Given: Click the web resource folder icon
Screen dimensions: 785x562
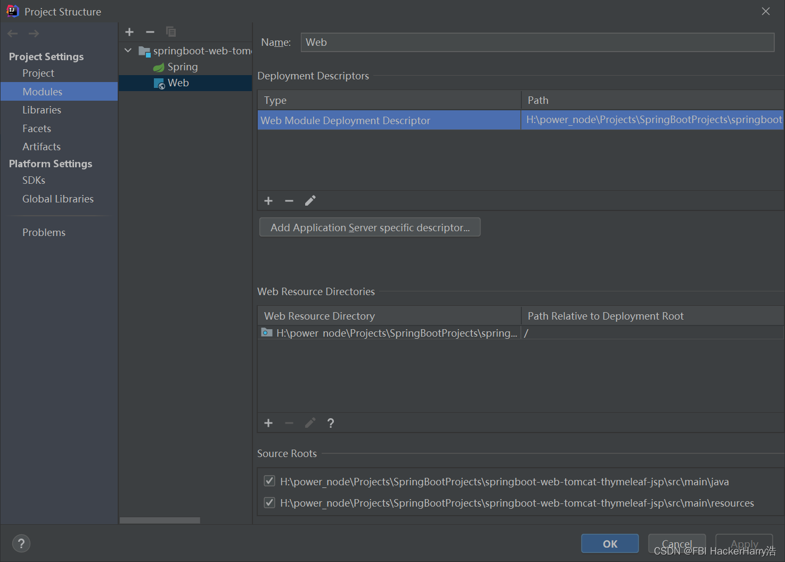Looking at the screenshot, I should [x=267, y=333].
